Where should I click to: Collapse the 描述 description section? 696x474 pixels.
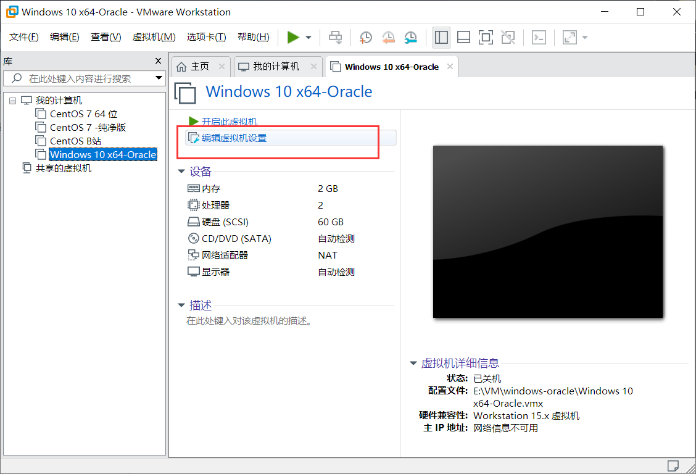pyautogui.click(x=180, y=305)
